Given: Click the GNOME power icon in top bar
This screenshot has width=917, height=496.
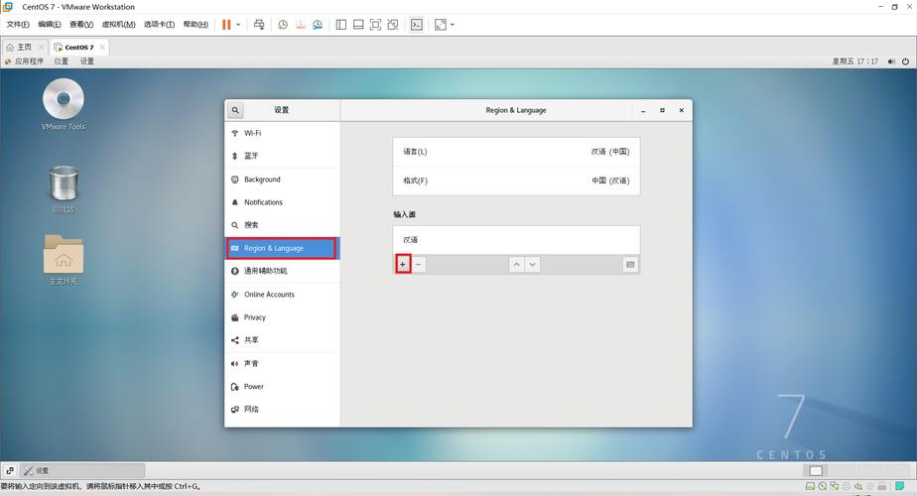Looking at the screenshot, I should click(x=905, y=61).
